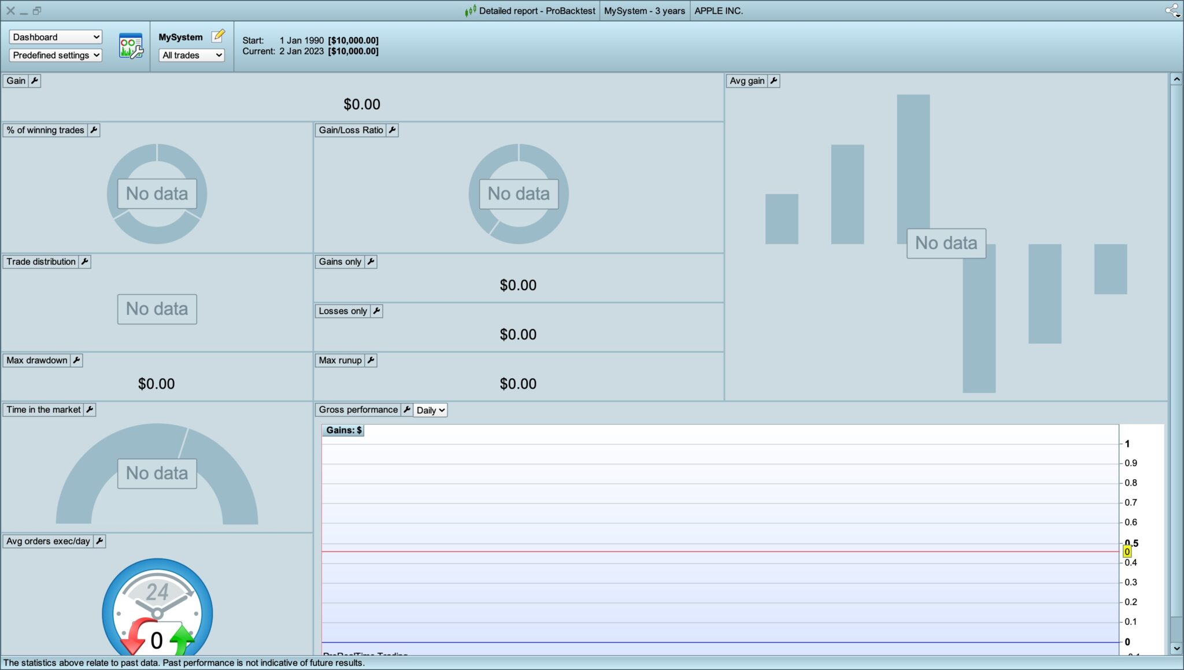
Task: Select the MySystem - 3 years tab
Action: click(644, 10)
